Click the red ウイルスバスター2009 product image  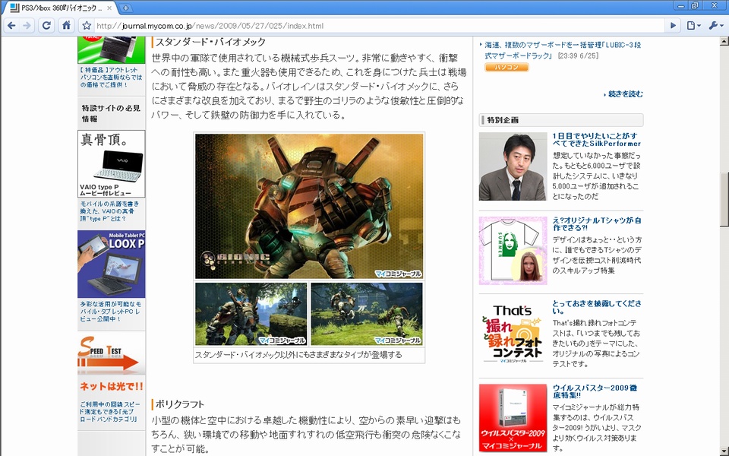click(513, 418)
